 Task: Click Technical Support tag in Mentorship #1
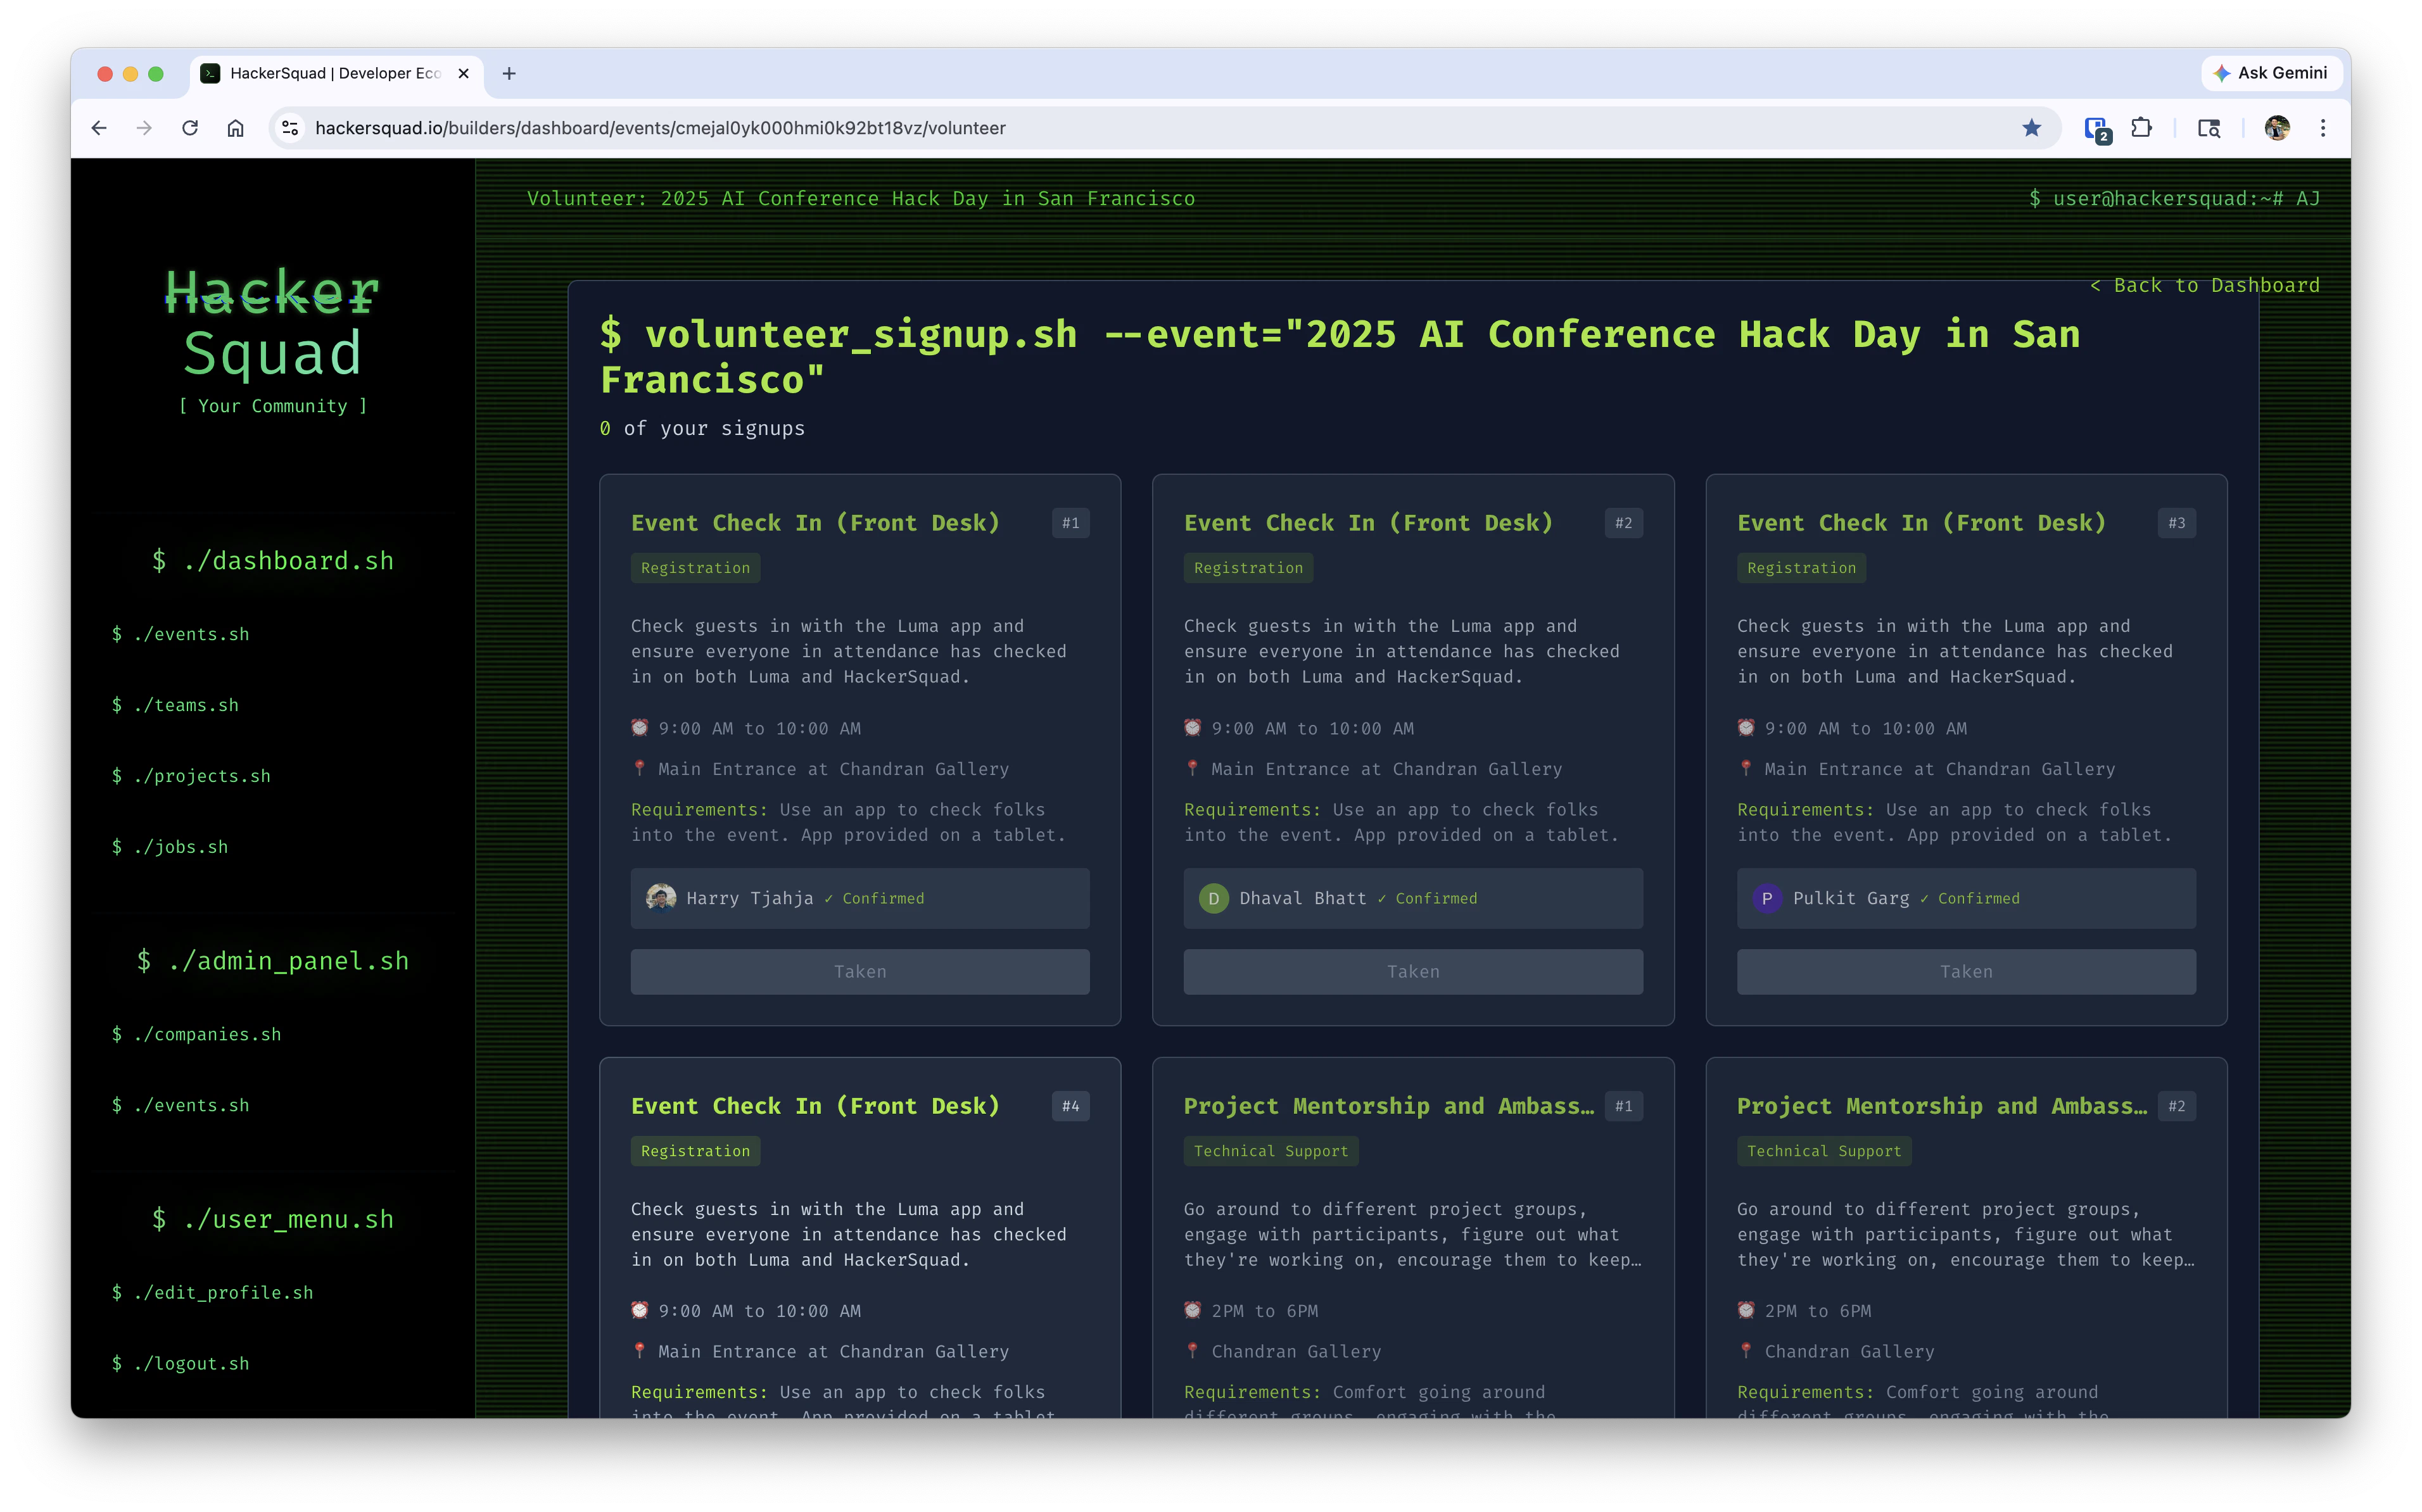tap(1271, 1151)
